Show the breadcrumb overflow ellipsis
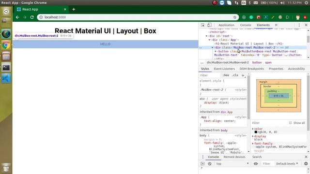310x174 pixels. 201,62
